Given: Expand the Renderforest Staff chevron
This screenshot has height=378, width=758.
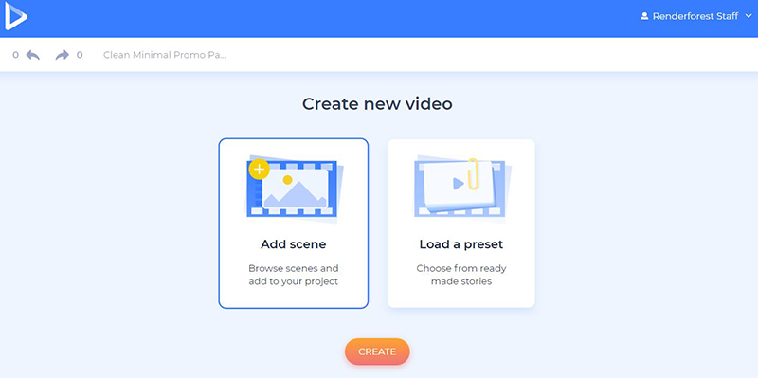Looking at the screenshot, I should tap(749, 16).
